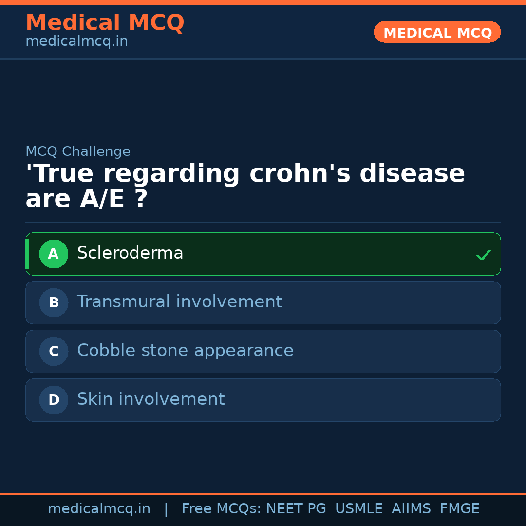This screenshot has height=526, width=526.
Task: Click the FMGE footer label
Action: coord(459,509)
